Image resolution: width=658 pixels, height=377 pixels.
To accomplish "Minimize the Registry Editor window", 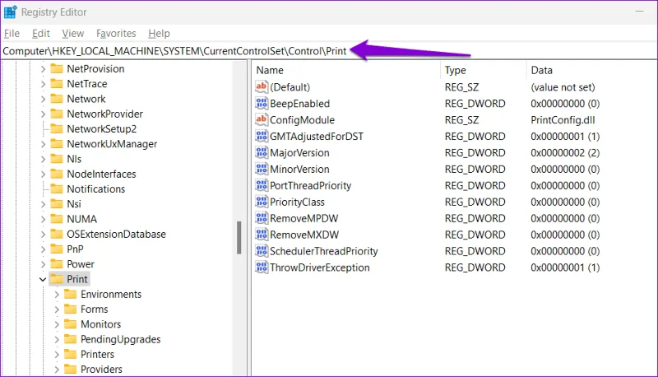I will [639, 12].
